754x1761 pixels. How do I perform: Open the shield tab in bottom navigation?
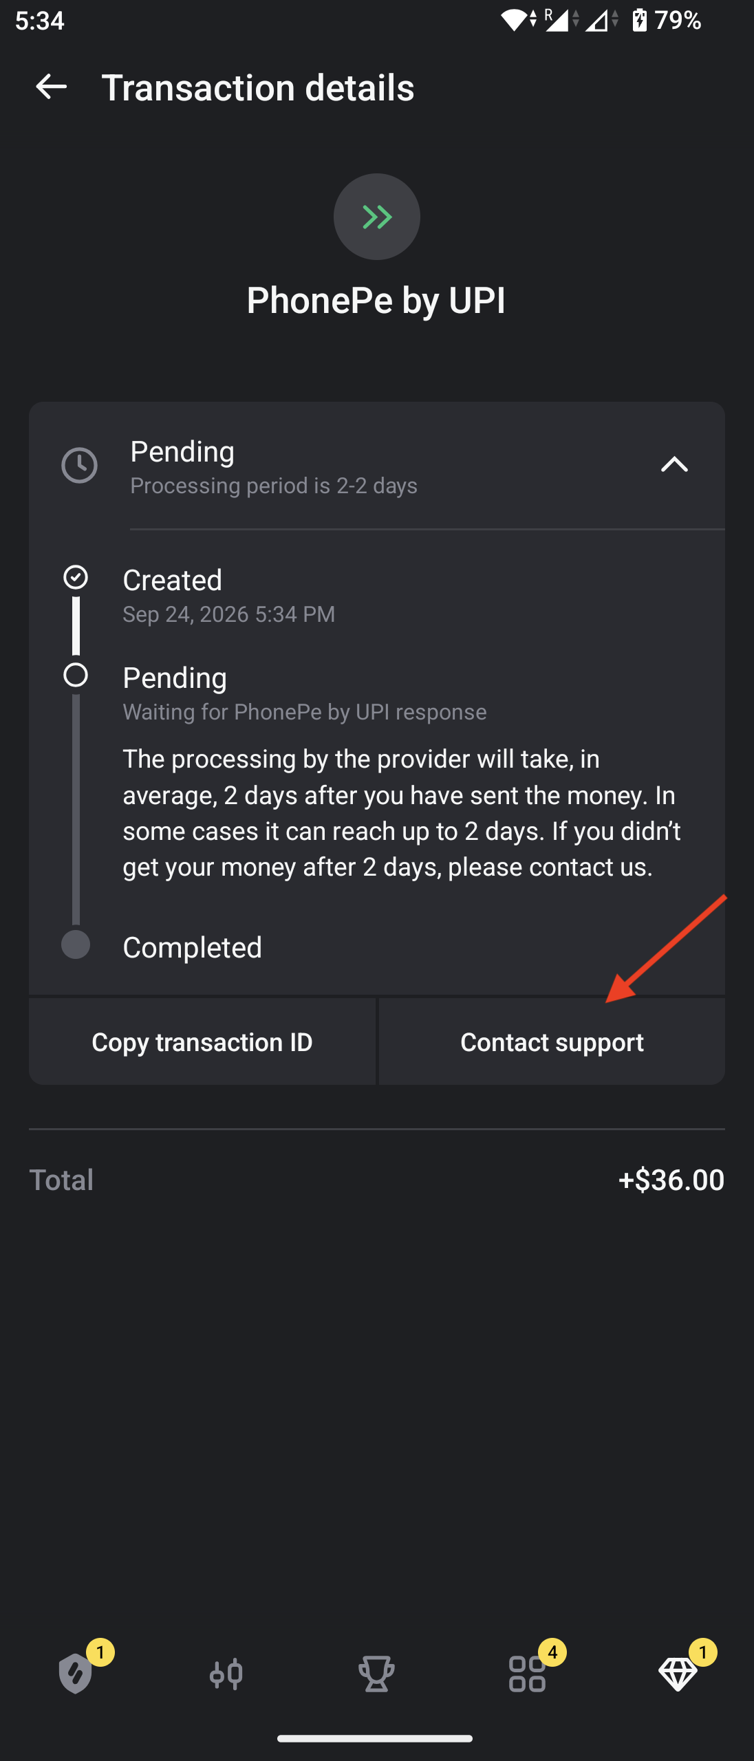(x=76, y=1673)
